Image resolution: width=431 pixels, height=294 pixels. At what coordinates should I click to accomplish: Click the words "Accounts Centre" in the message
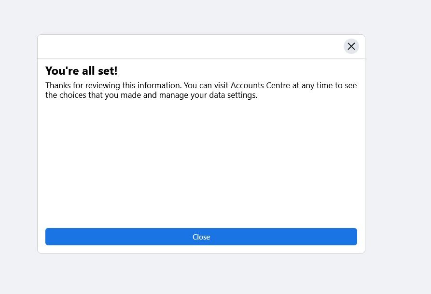coord(260,85)
